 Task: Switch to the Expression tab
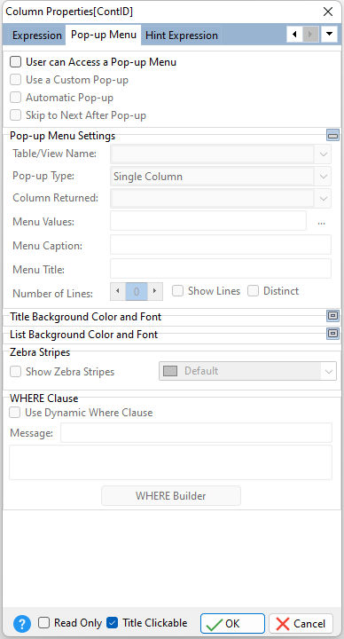coord(36,35)
